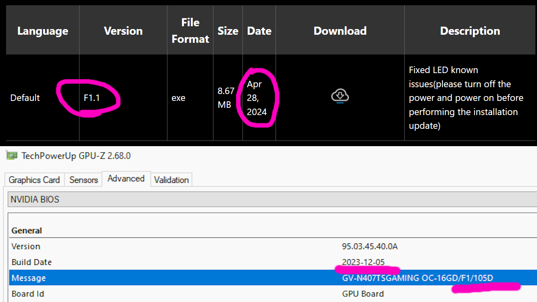Click the Version column header in download table
537x302 pixels.
tap(123, 31)
